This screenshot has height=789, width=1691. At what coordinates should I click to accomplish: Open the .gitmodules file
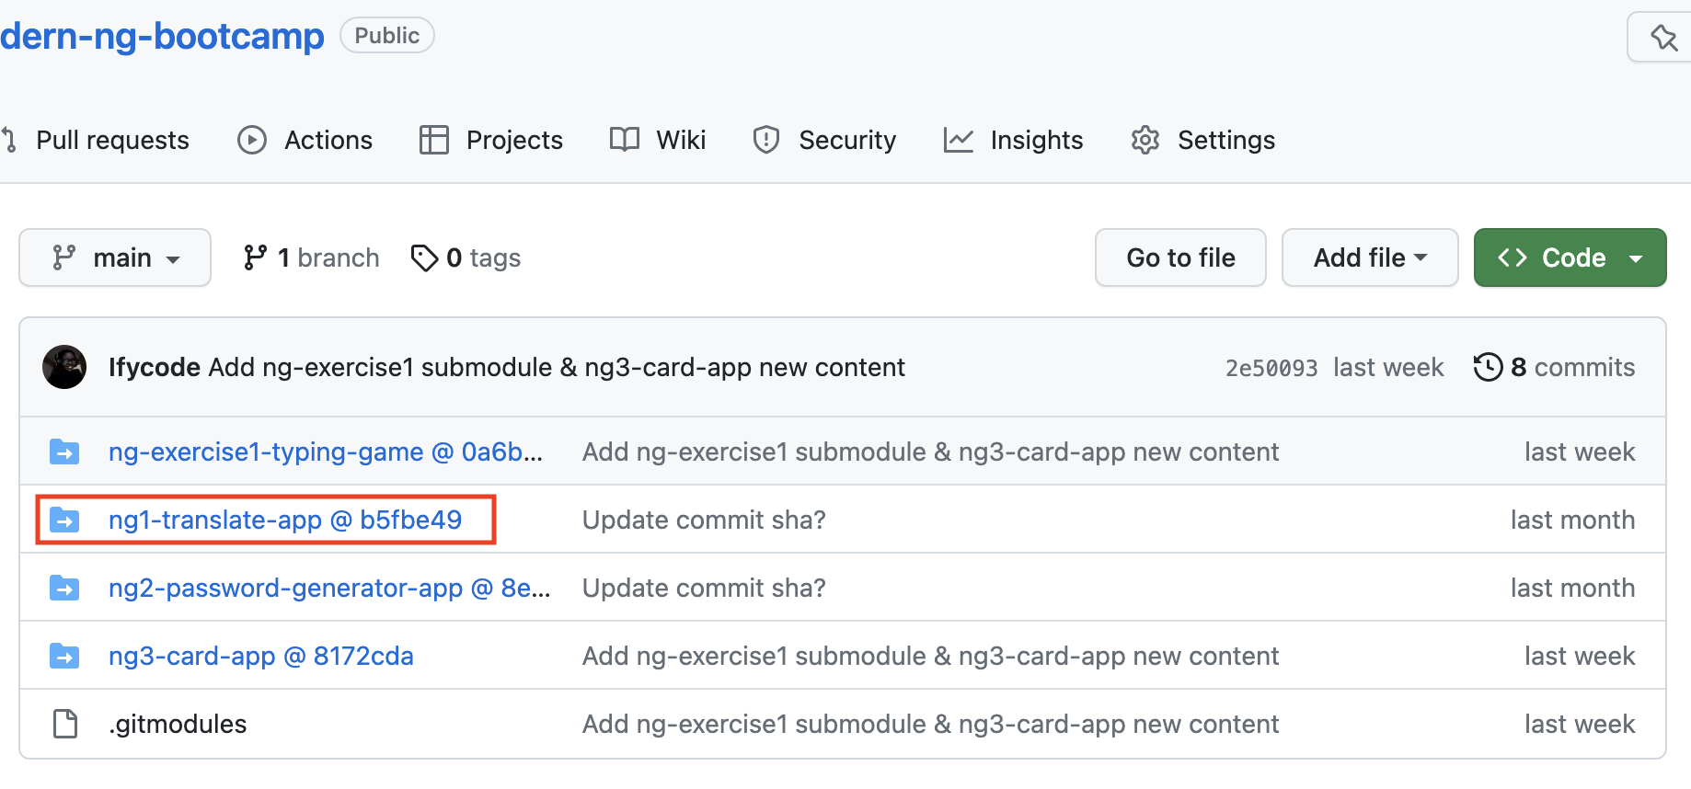(178, 725)
